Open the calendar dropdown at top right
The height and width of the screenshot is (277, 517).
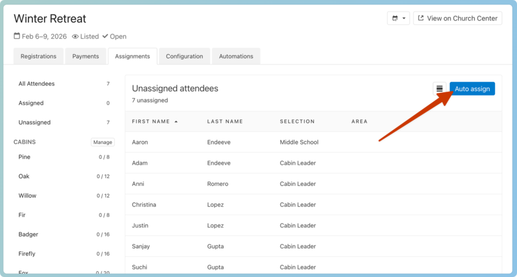point(398,18)
